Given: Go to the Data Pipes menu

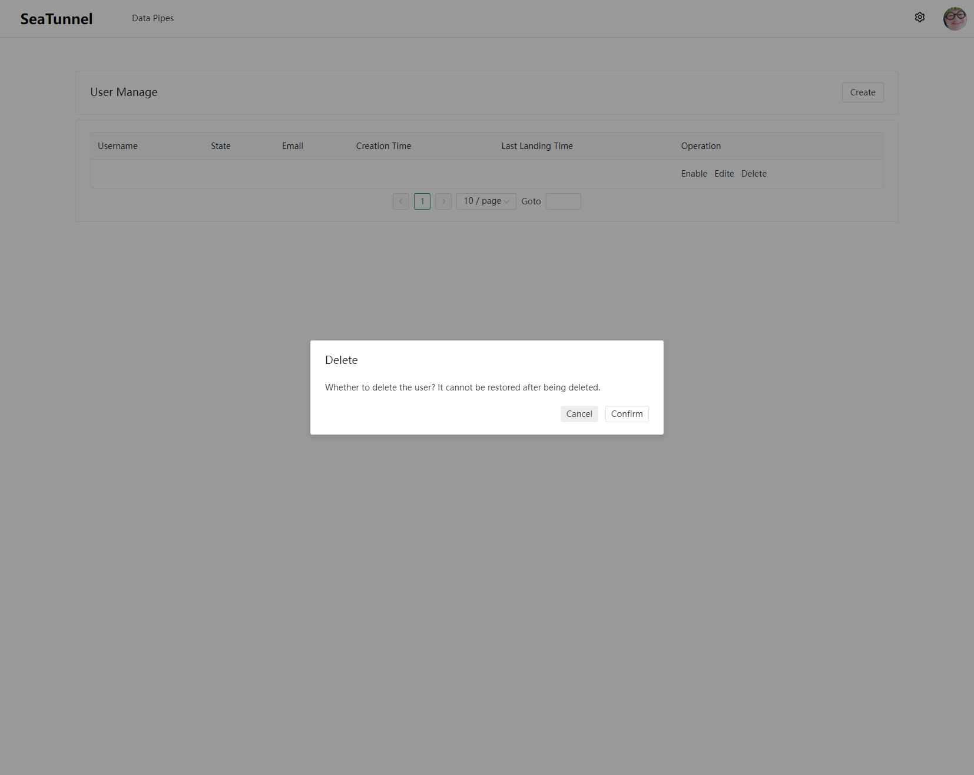Looking at the screenshot, I should 153,18.
